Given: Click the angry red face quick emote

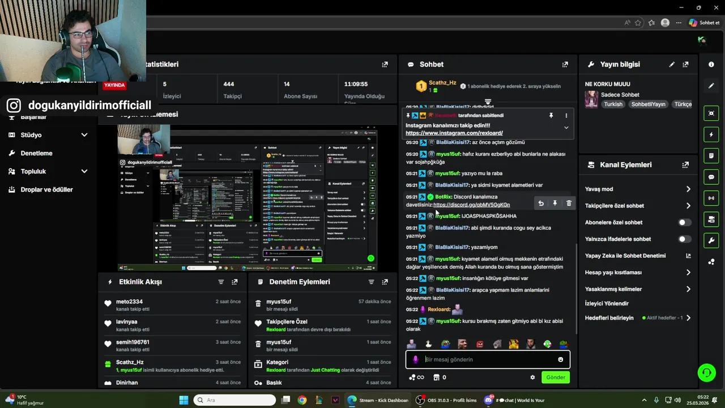Looking at the screenshot, I should (x=480, y=344).
